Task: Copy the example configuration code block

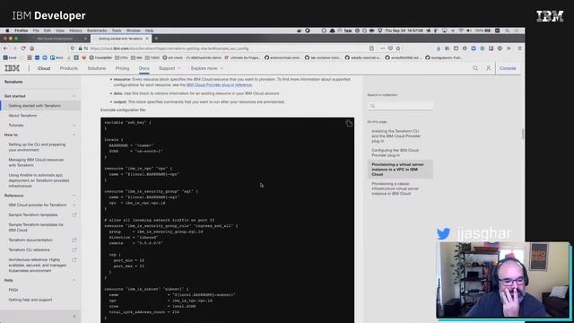Action: click(349, 124)
